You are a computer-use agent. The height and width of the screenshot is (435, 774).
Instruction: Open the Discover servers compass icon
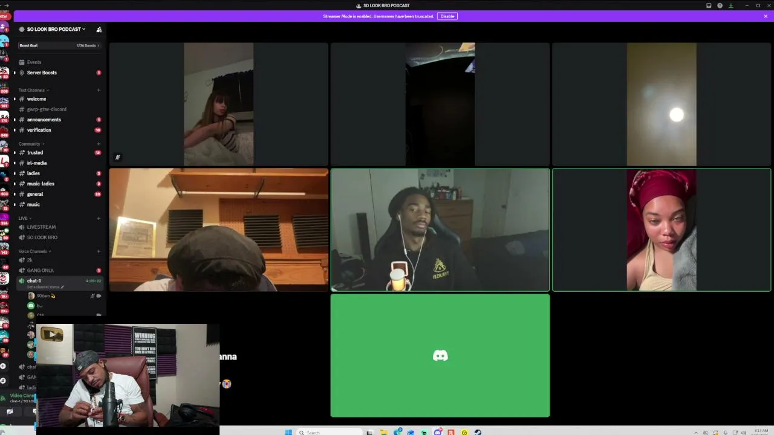pyautogui.click(x=4, y=381)
